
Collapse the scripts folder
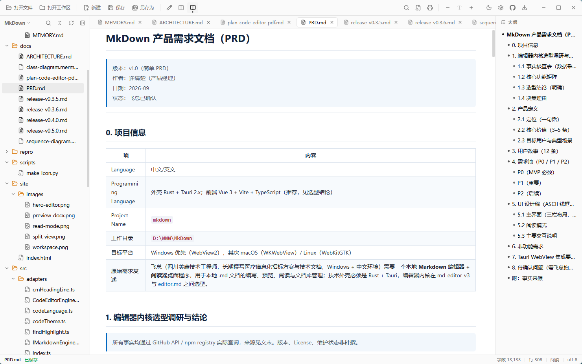click(x=7, y=162)
